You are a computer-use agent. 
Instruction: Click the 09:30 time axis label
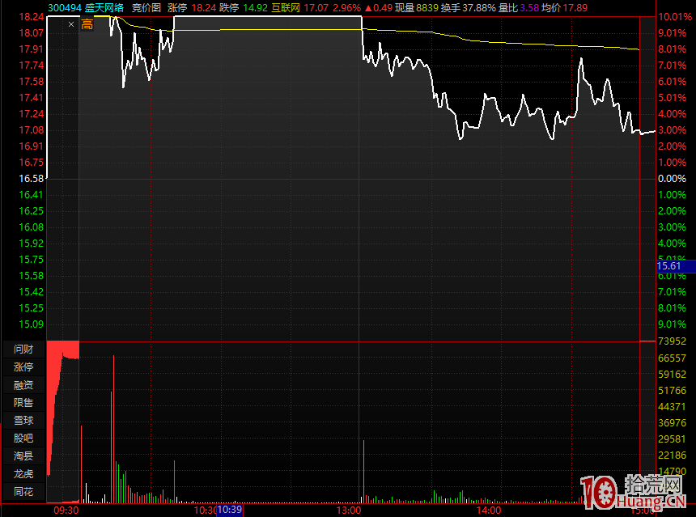[66, 511]
